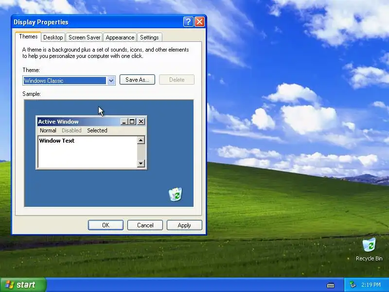Viewport: 389px width, 292px height.
Task: Click the Display Properties help question mark
Action: (188, 22)
